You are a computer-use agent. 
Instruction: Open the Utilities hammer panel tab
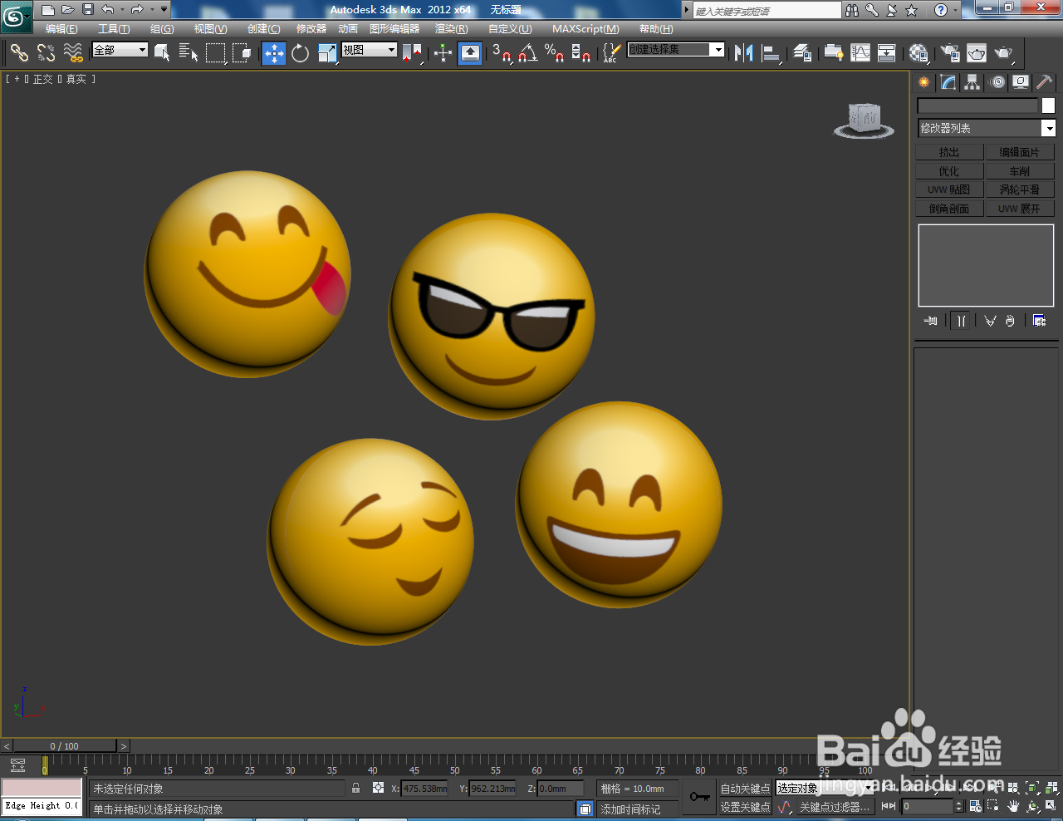click(1044, 81)
